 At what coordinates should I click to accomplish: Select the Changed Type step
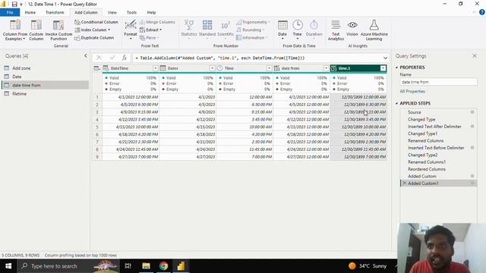[x=421, y=119]
